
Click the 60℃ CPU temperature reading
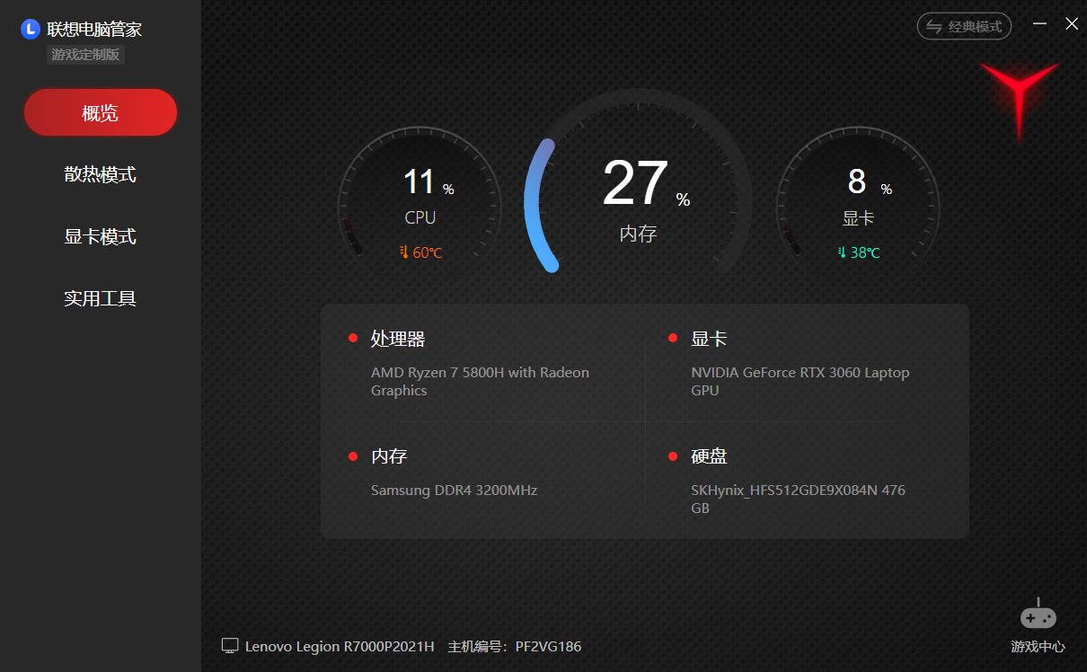(x=428, y=253)
